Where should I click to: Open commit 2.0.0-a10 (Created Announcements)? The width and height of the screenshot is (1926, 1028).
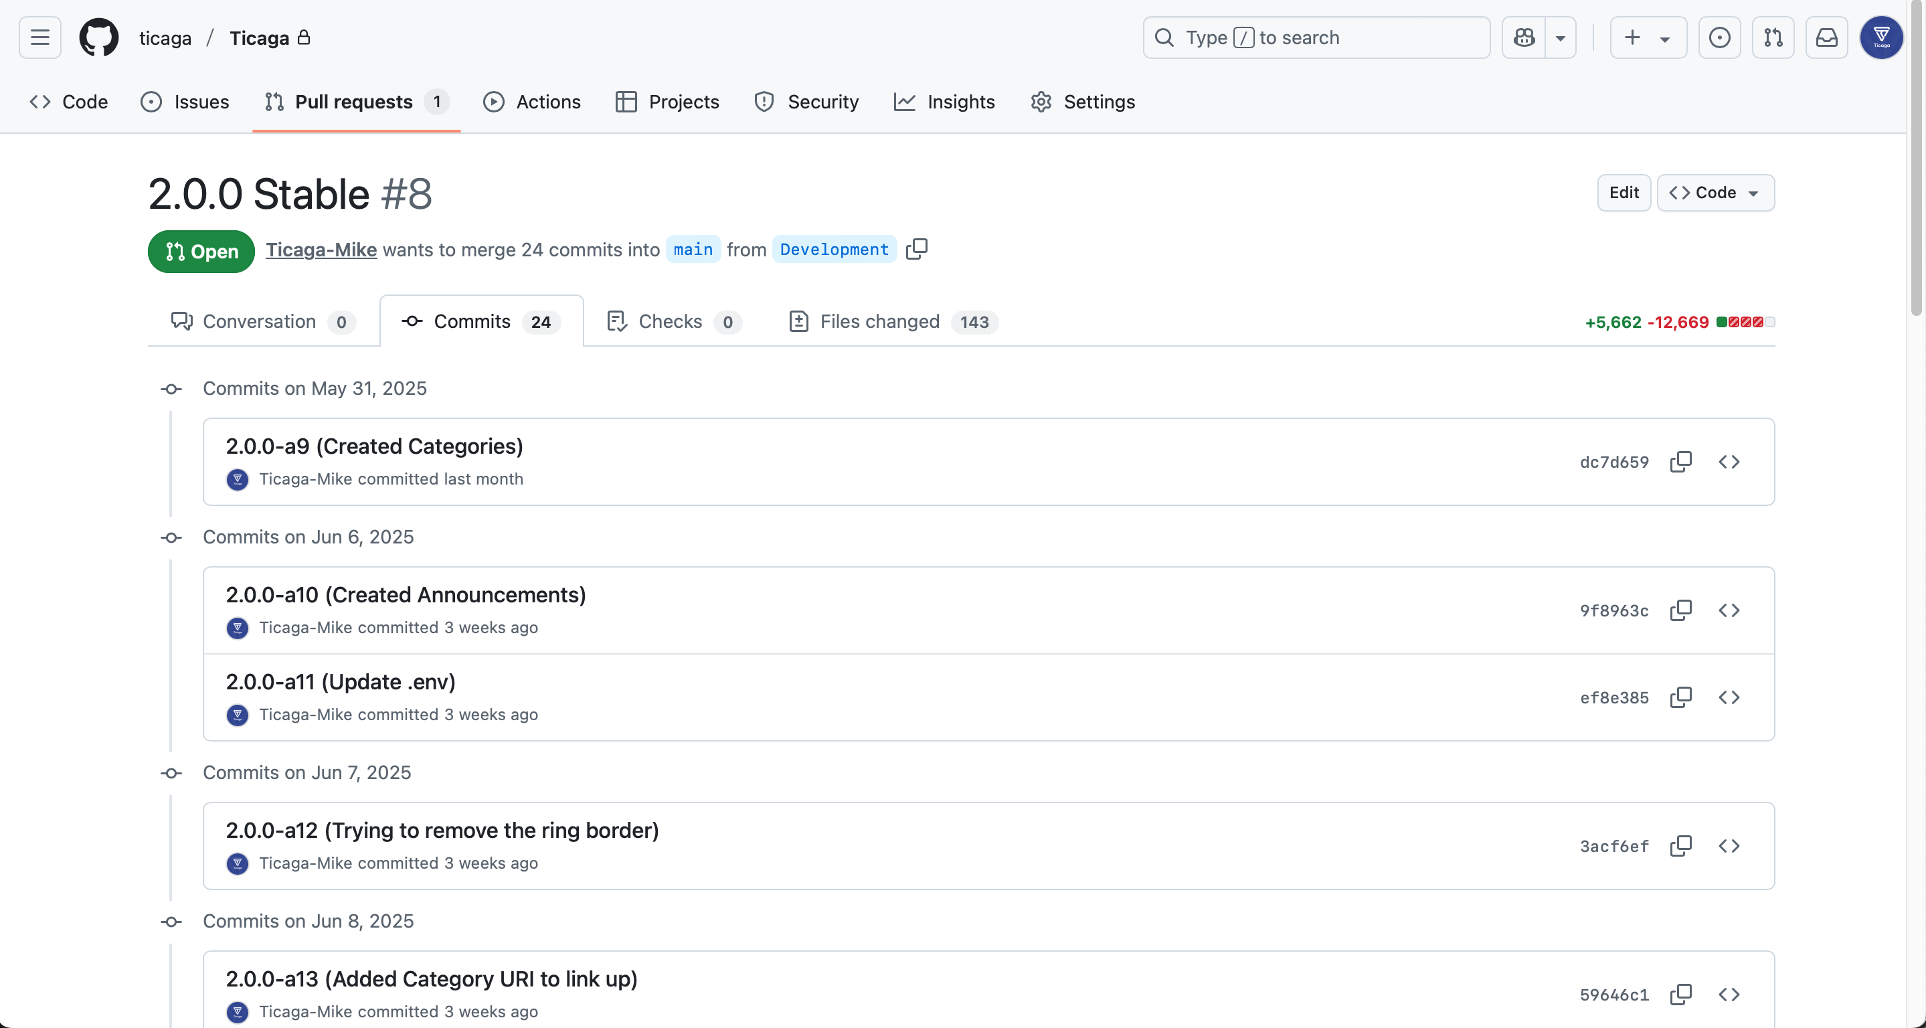pyautogui.click(x=406, y=595)
